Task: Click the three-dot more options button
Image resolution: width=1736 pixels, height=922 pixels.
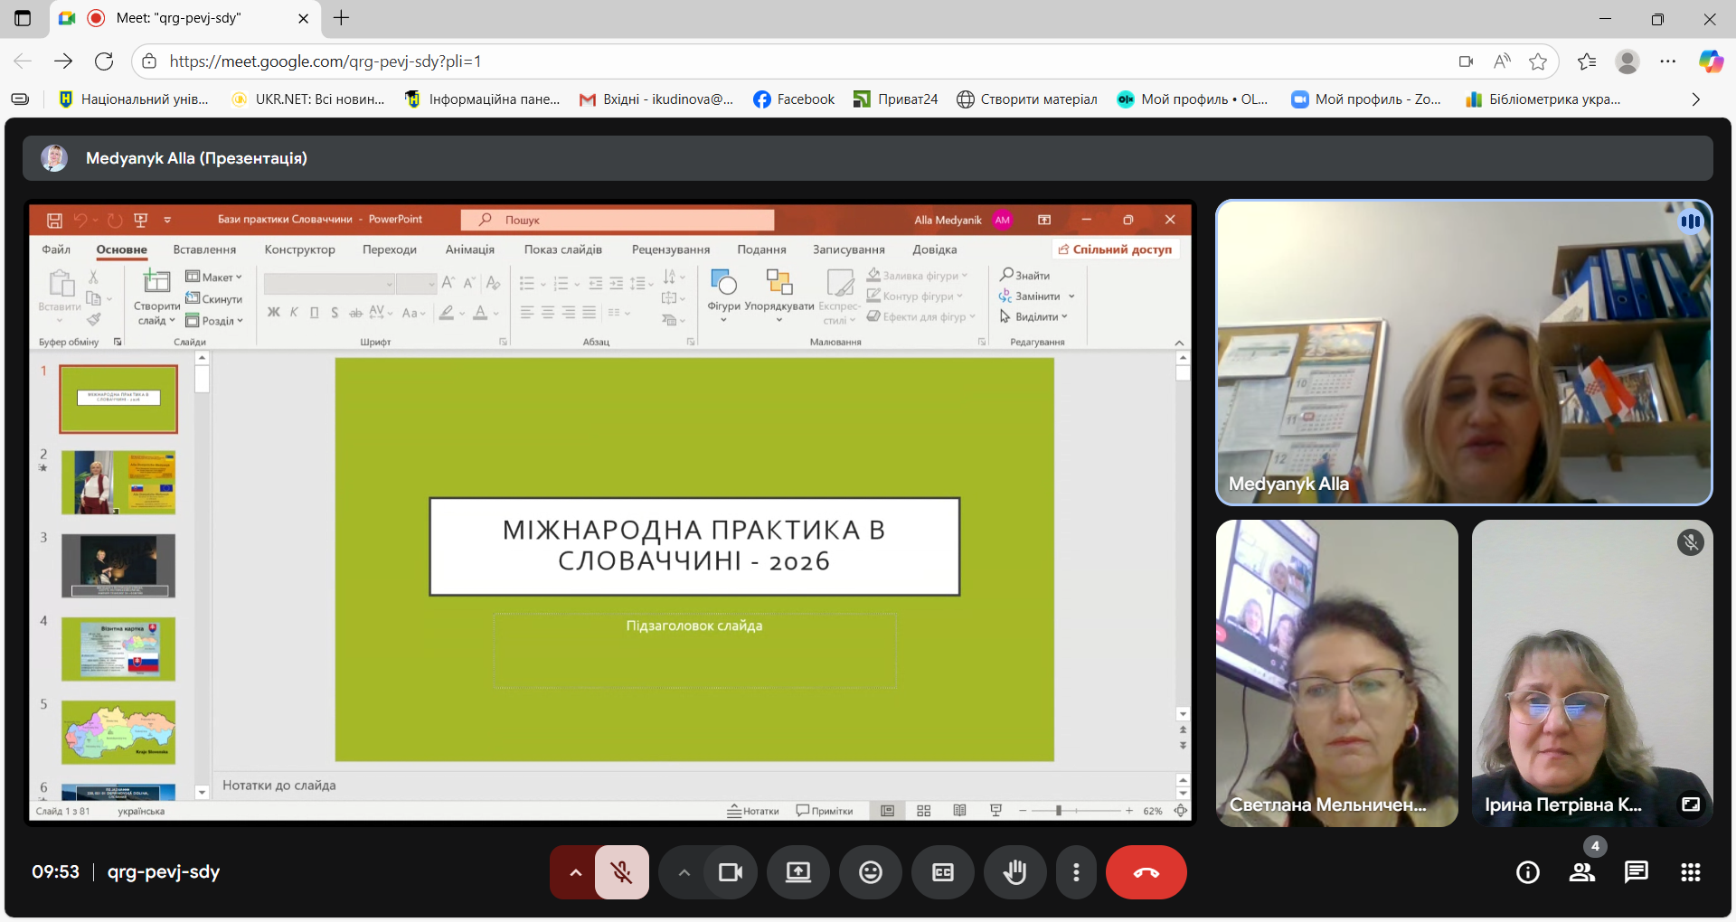Action: pyautogui.click(x=1075, y=872)
